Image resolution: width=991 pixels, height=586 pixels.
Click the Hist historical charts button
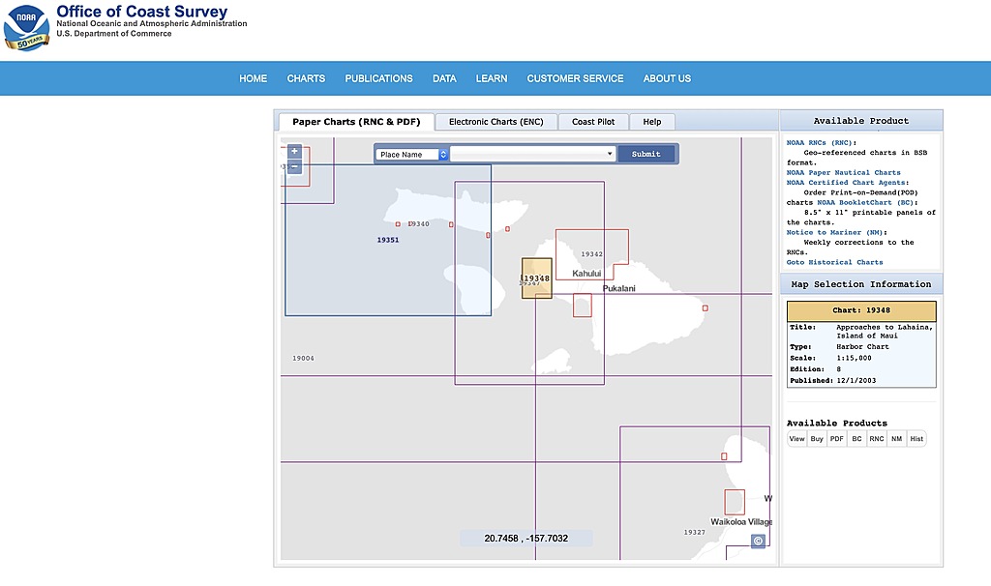[916, 439]
